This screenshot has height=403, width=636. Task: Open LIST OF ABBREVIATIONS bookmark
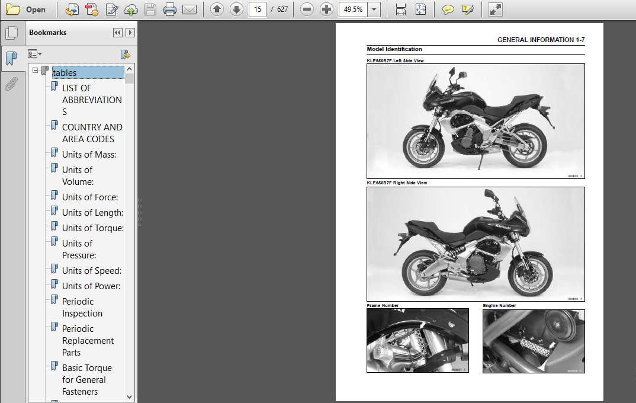coord(92,100)
